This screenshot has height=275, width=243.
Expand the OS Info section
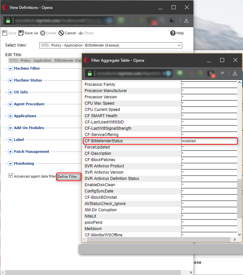10,92
